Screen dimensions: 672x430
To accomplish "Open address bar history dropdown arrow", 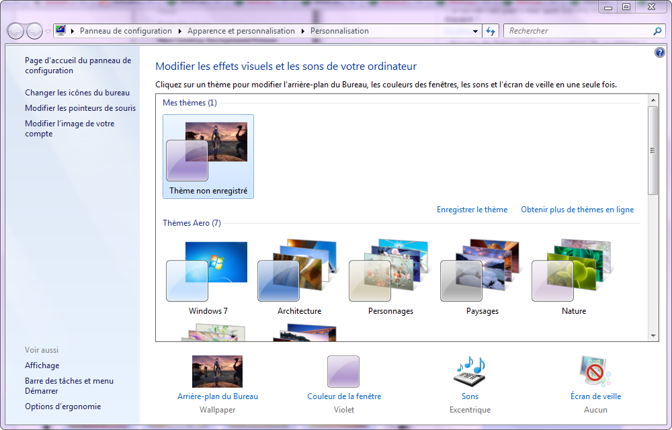I will click(x=475, y=32).
